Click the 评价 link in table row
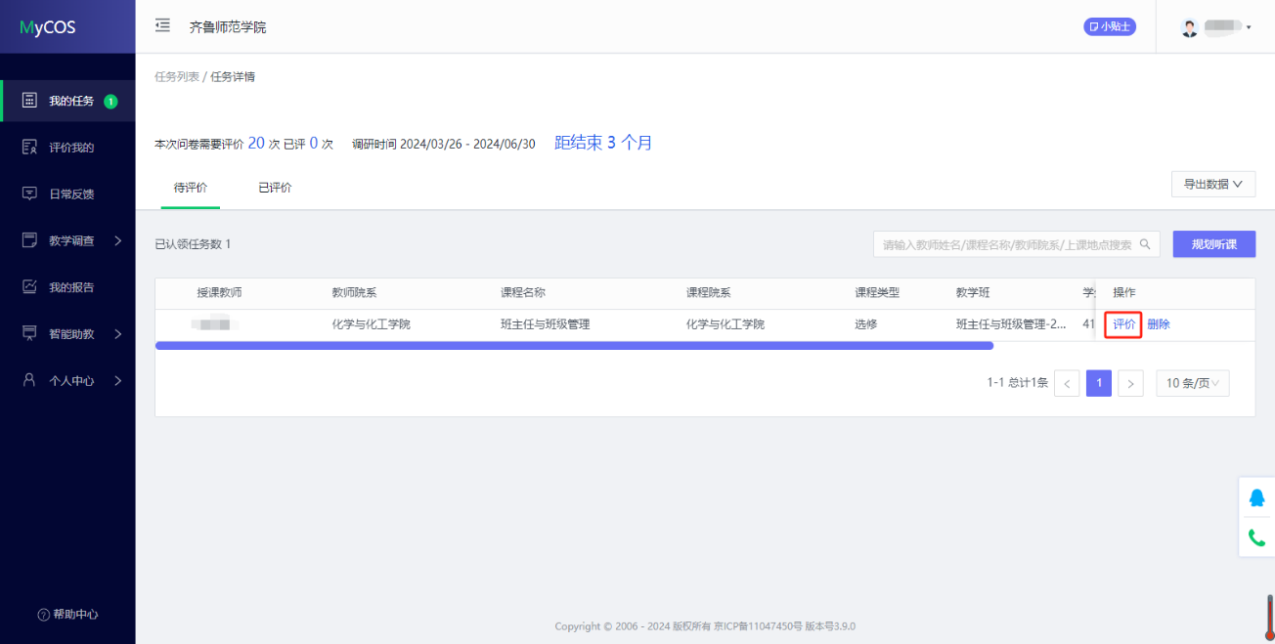Screen dimensions: 1275x644 [1123, 324]
